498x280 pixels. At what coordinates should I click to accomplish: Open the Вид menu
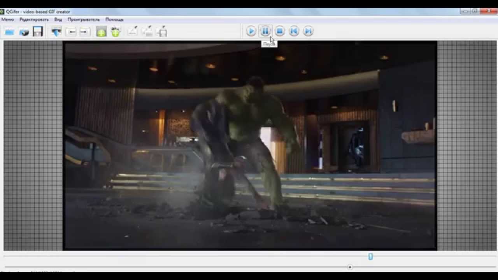click(58, 19)
